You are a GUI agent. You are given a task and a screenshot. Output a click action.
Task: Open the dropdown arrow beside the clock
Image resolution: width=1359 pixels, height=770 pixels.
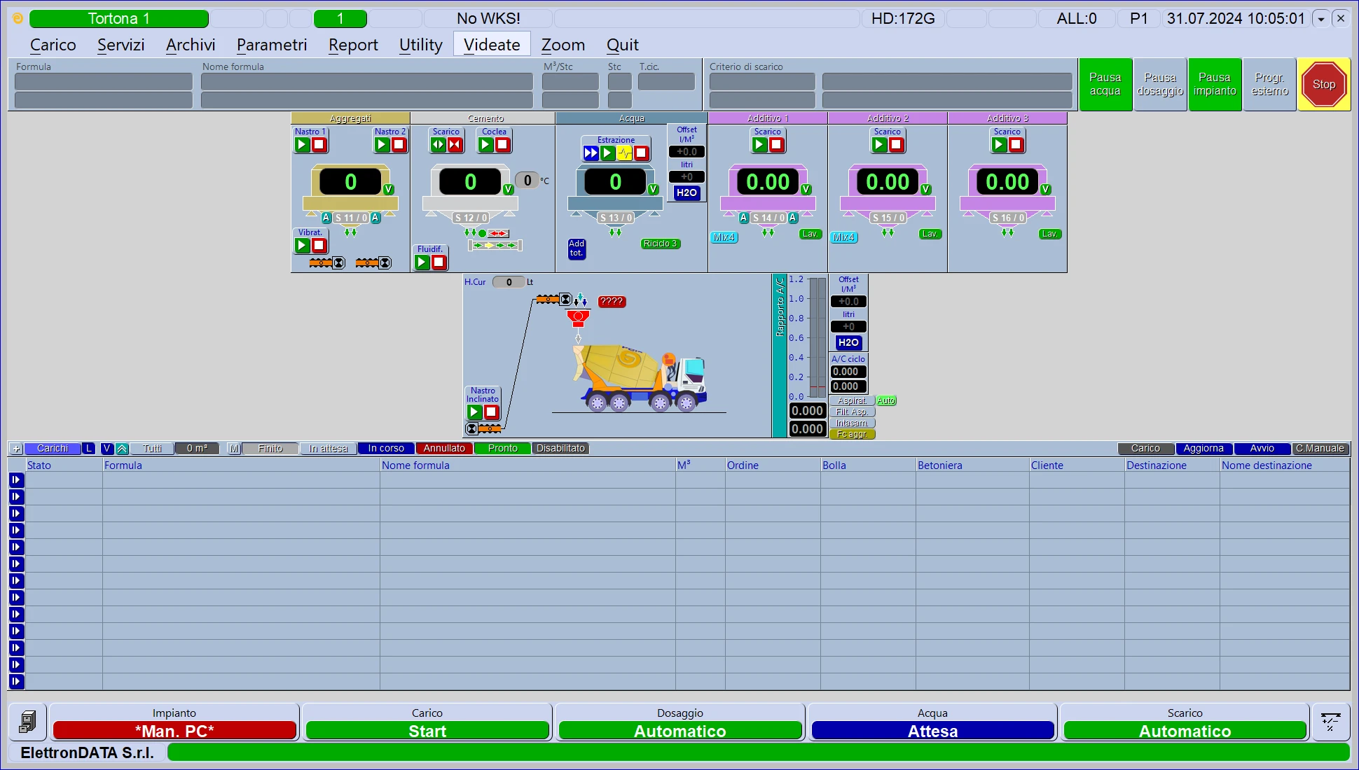point(1321,19)
